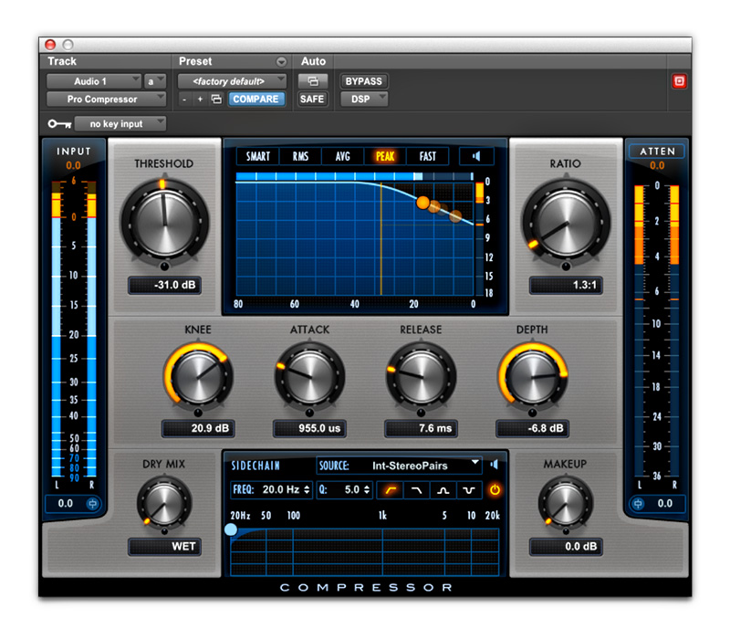Select PEAK detection mode
730x639 pixels.
click(385, 156)
